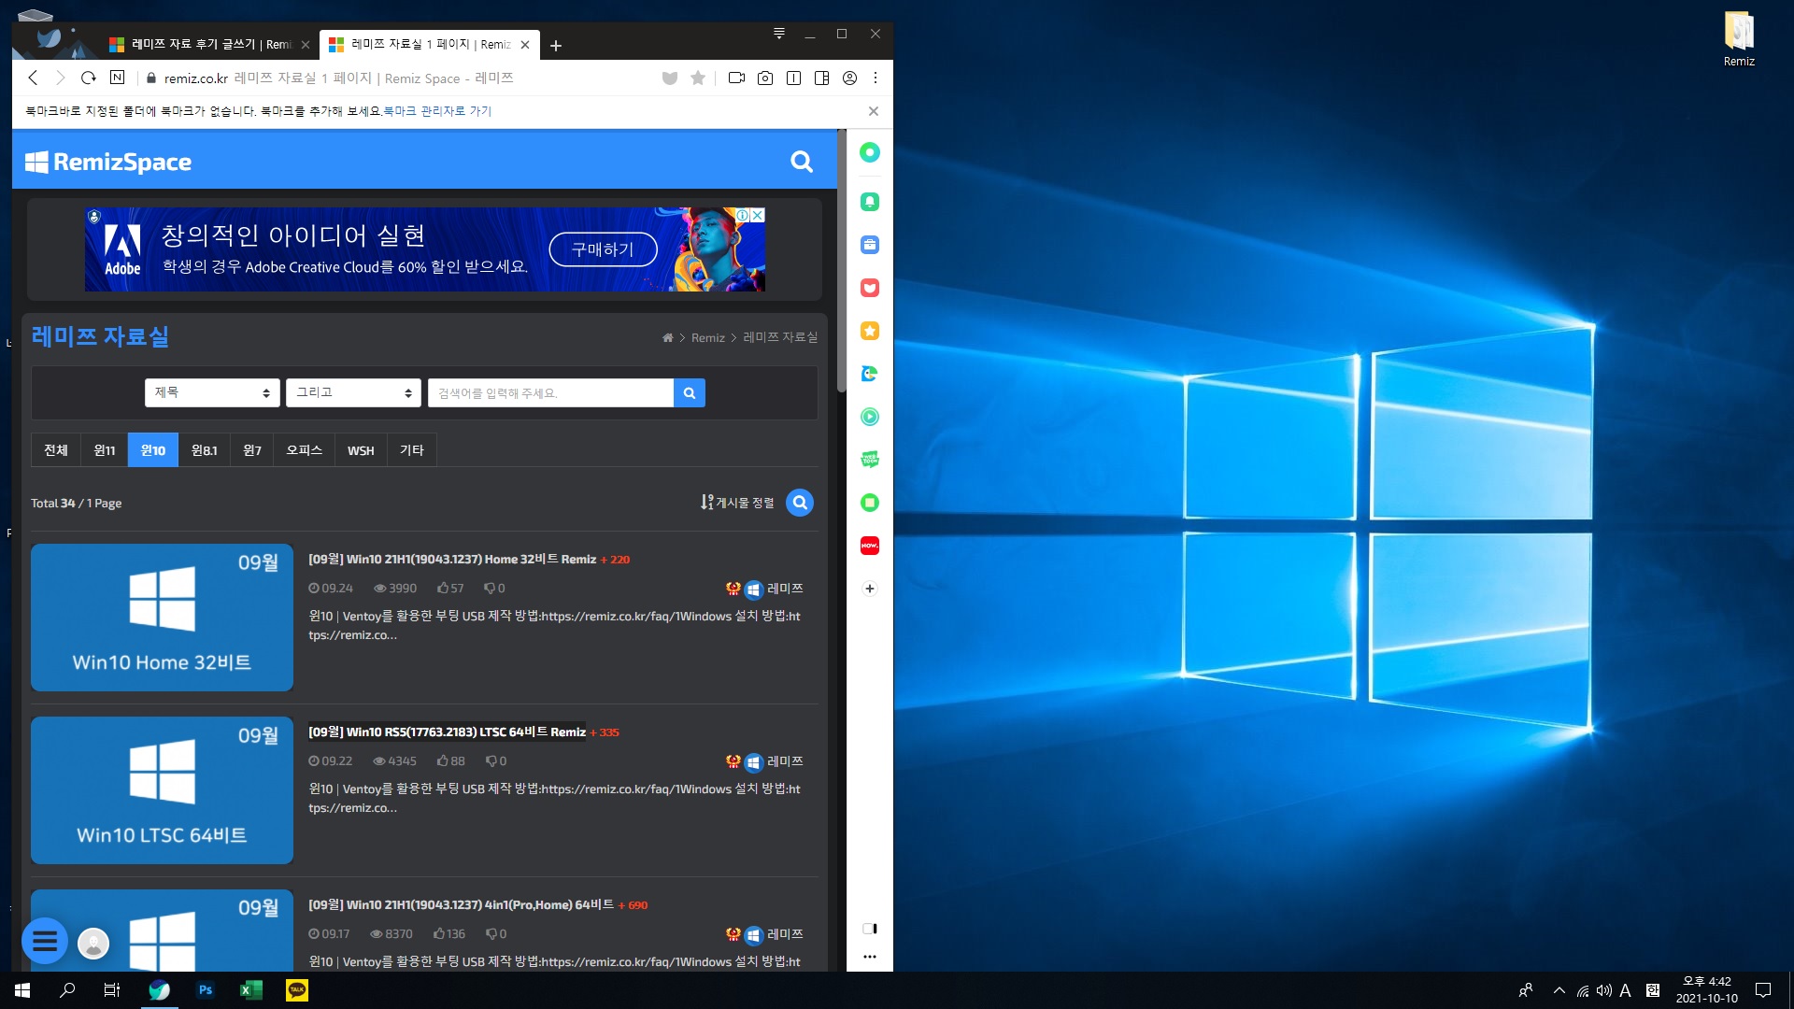Open site search magnifier in the blue header
The image size is (1794, 1009).
point(802,162)
